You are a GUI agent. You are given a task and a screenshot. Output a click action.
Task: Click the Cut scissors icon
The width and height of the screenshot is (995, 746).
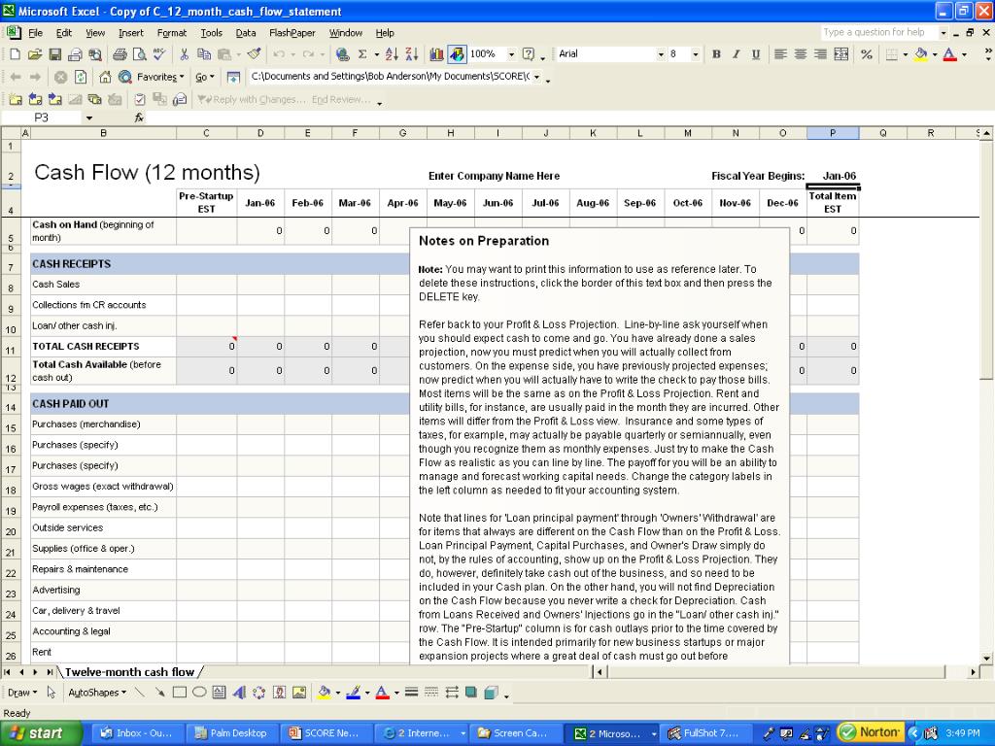[184, 54]
